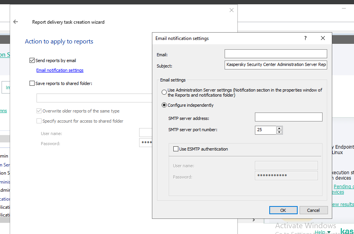354x234 pixels.
Task: Enable Save reports to shared folder
Action: pyautogui.click(x=32, y=83)
